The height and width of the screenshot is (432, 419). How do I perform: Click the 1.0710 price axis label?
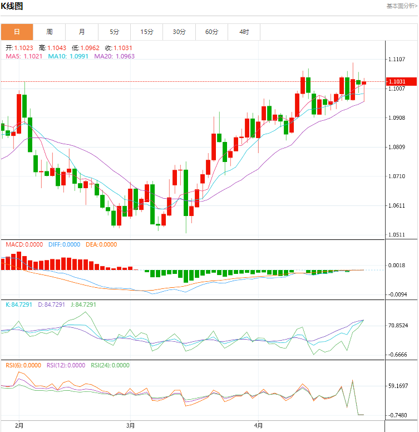[x=397, y=176]
